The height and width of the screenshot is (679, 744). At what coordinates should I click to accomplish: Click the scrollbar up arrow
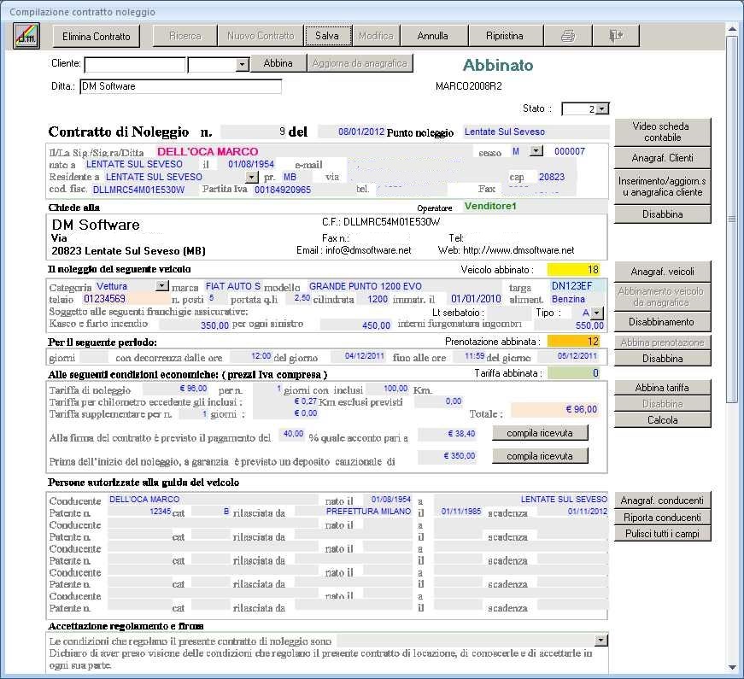point(732,29)
